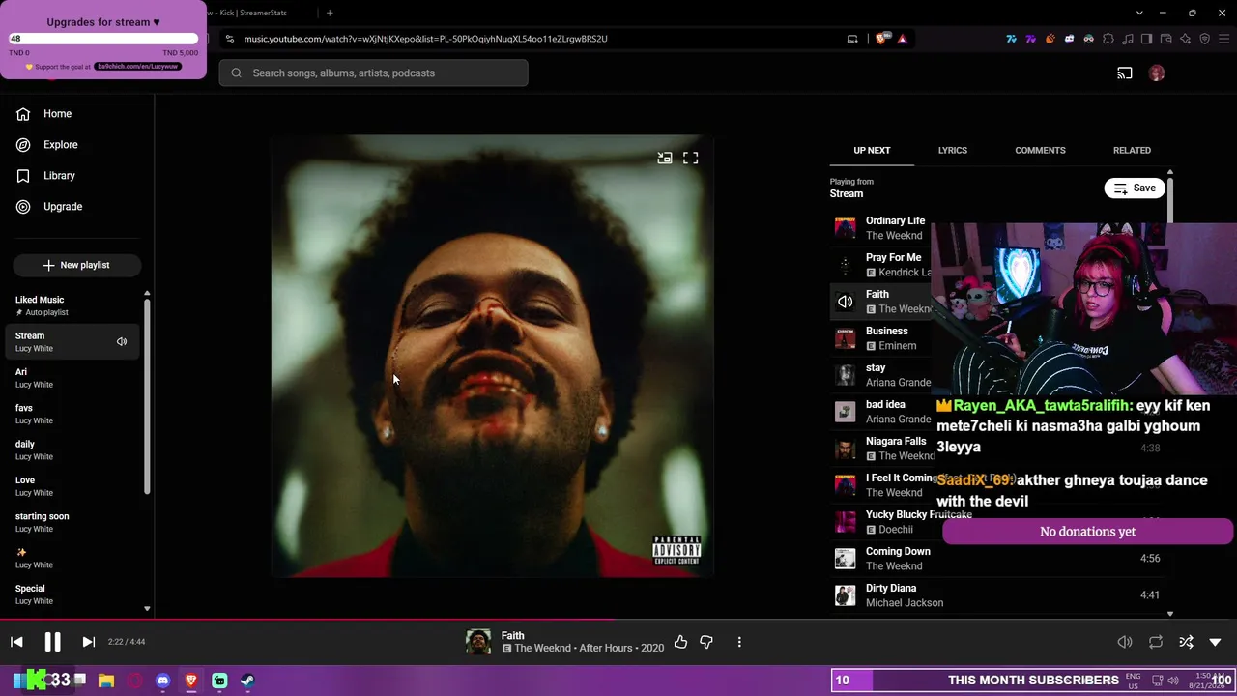1237x696 pixels.
Task: Skip to next track
Action: point(88,642)
